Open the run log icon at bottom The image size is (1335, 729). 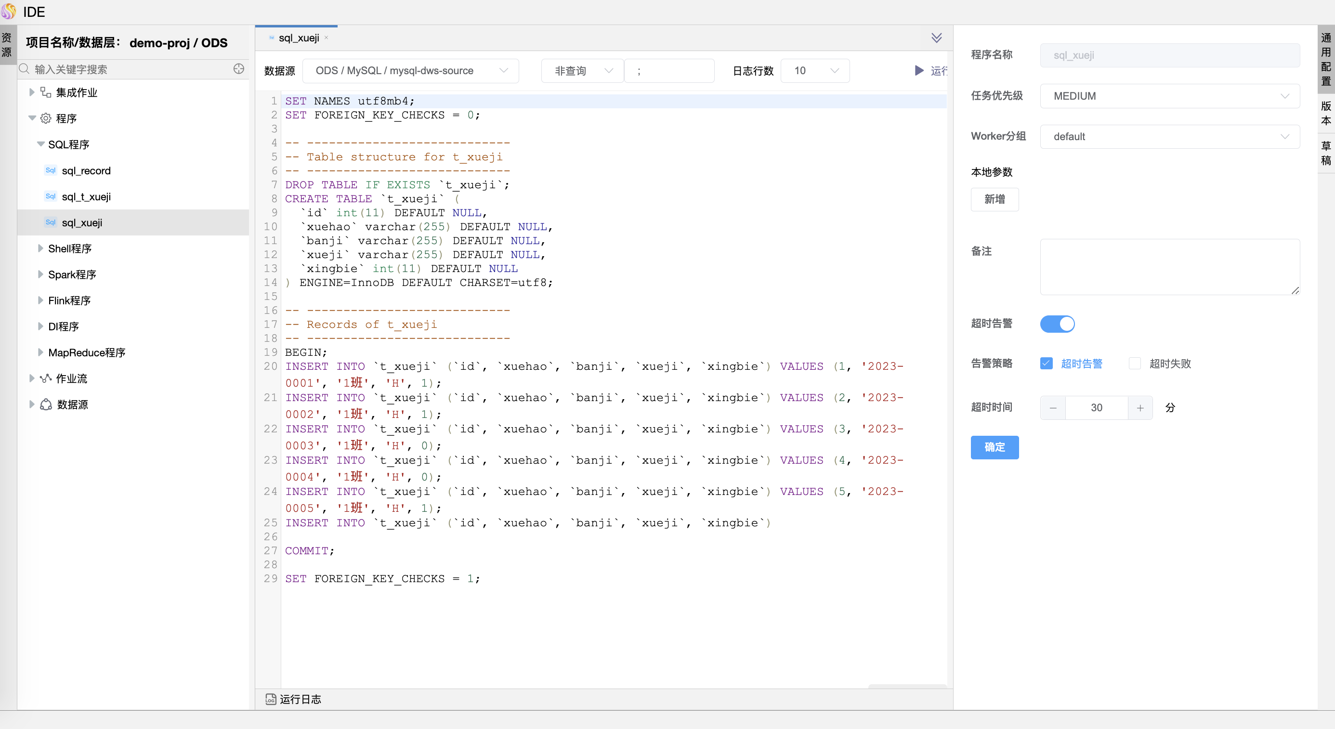[271, 699]
